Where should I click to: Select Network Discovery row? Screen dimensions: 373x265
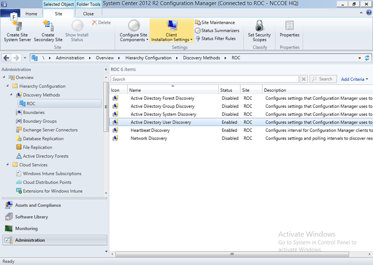point(241,138)
